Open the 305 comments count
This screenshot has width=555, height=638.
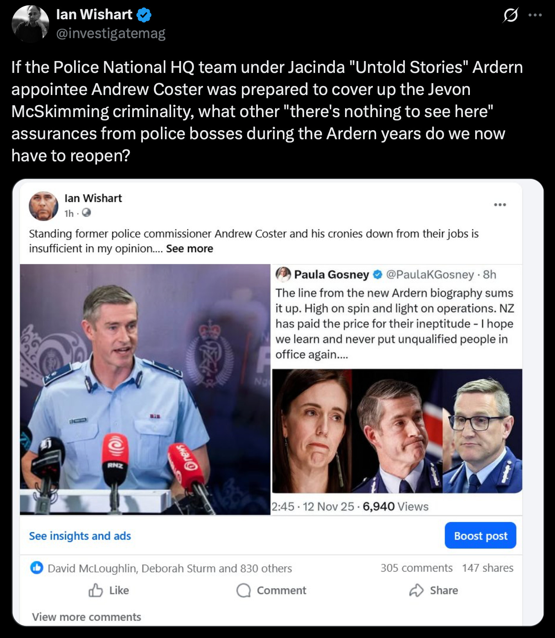[x=416, y=568]
